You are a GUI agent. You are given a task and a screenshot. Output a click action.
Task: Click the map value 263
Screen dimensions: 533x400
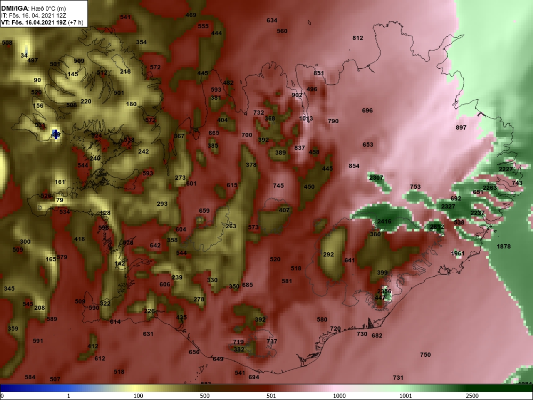tap(231, 226)
